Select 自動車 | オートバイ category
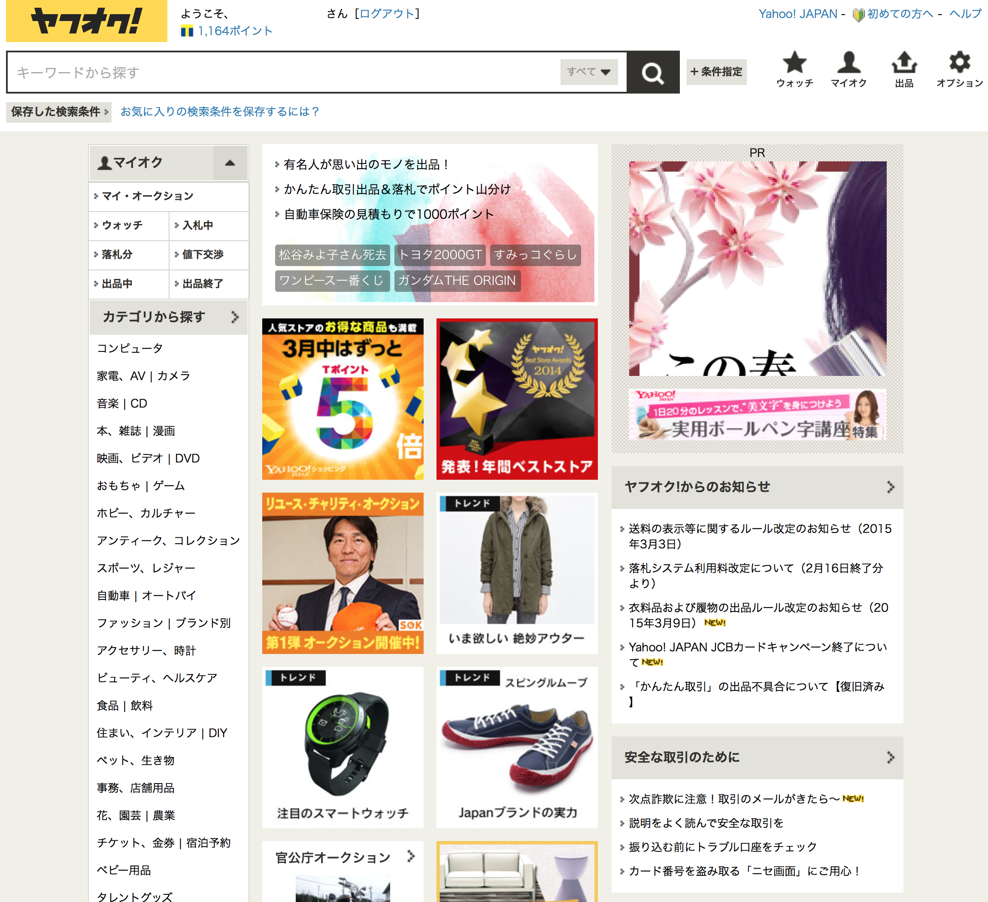The image size is (988, 902). pyautogui.click(x=146, y=595)
